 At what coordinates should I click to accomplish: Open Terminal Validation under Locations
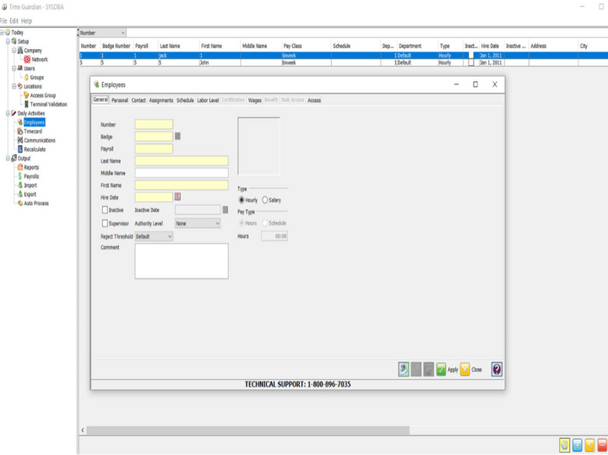(48, 104)
